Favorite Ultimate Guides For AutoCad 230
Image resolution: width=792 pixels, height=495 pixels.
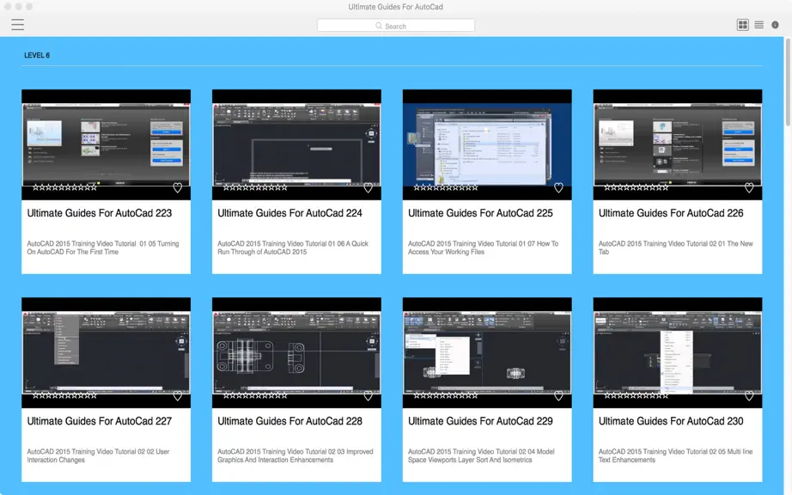[749, 395]
